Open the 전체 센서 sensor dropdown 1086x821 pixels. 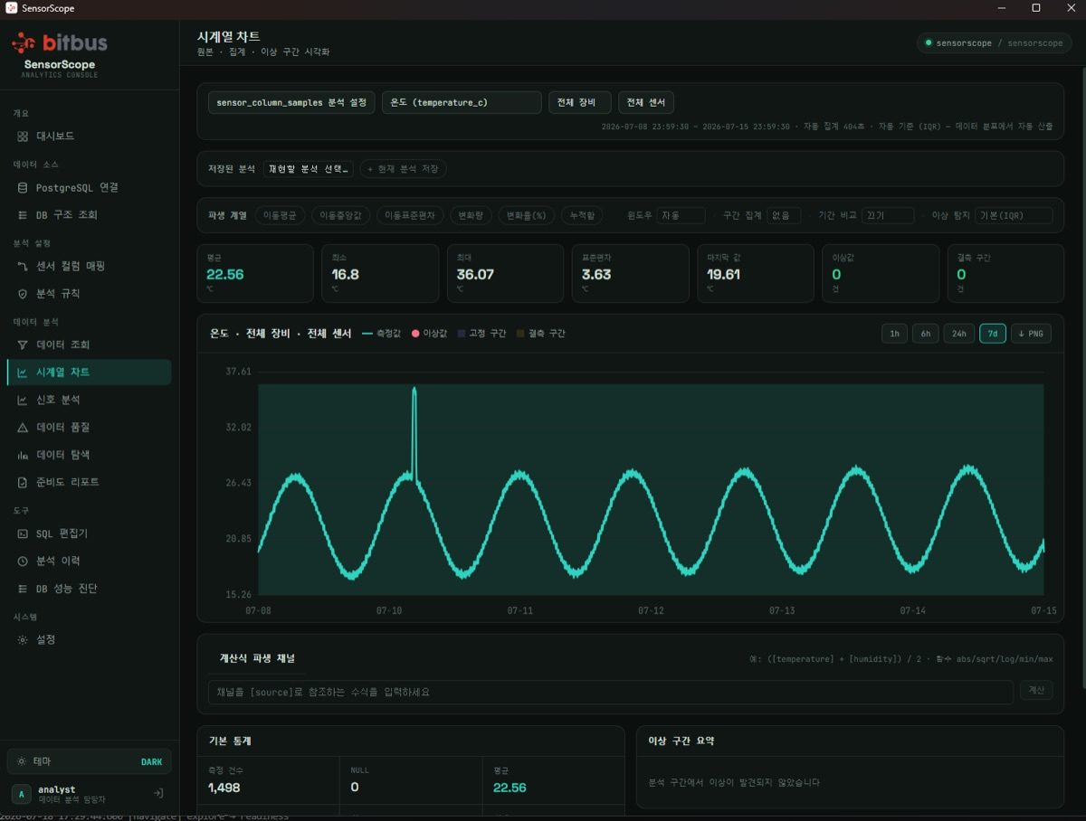[646, 102]
